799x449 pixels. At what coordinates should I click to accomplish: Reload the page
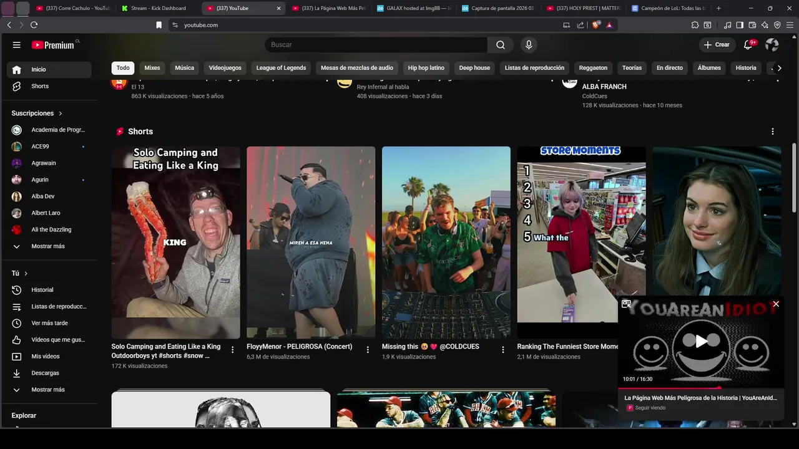pos(34,25)
